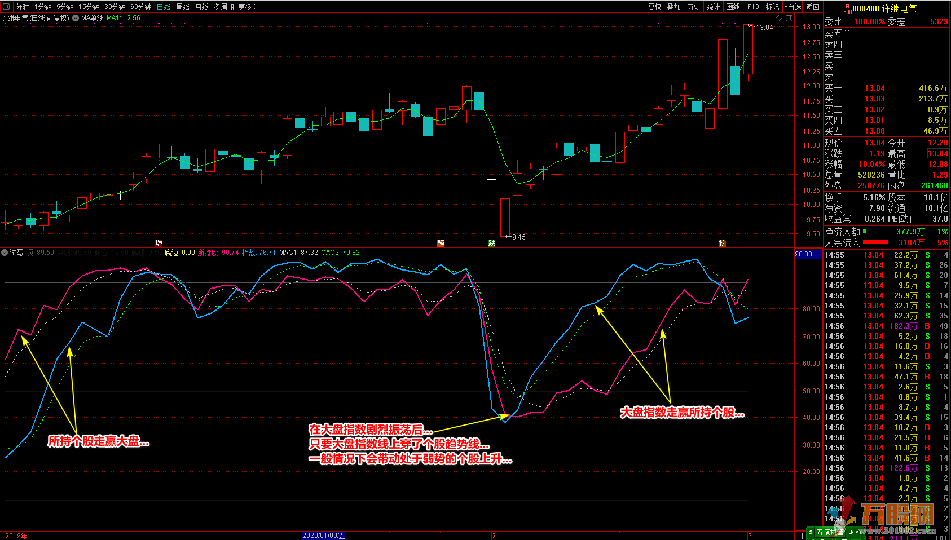Click the R 500 margin badge
Image resolution: width=951 pixels, height=540 pixels.
tap(847, 8)
